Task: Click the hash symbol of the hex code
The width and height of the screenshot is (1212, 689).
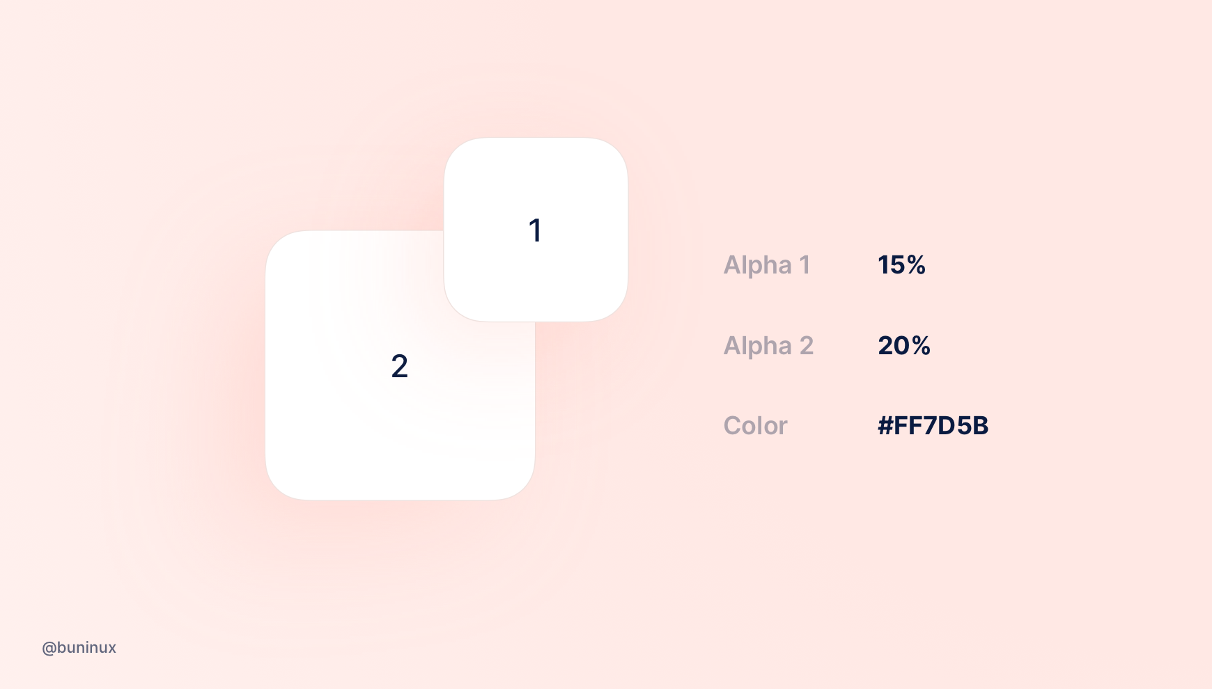Action: pos(885,426)
